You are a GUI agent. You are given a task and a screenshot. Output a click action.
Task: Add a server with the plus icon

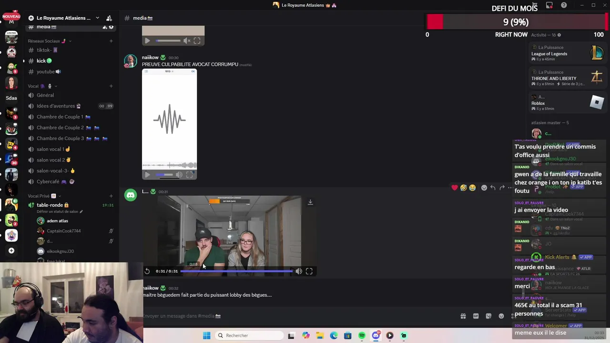point(11,251)
